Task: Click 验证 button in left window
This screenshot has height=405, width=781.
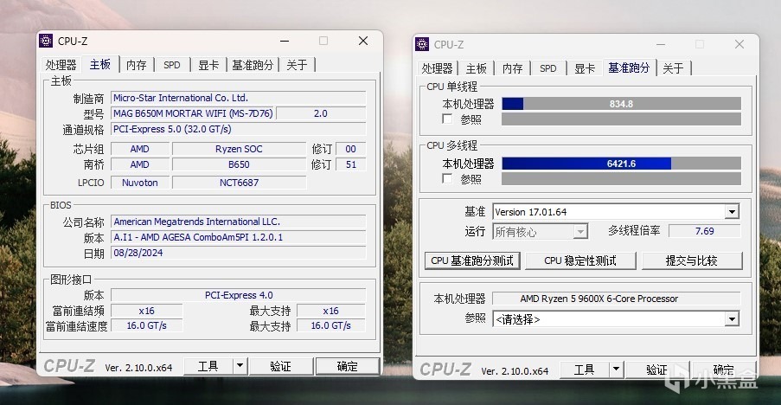Action: pyautogui.click(x=280, y=366)
